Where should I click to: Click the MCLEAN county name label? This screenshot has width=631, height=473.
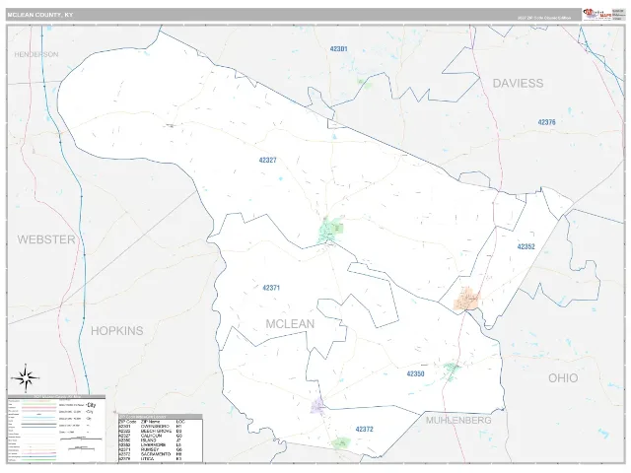pyautogui.click(x=290, y=324)
